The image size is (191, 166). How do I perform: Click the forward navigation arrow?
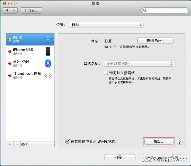pos(14,10)
